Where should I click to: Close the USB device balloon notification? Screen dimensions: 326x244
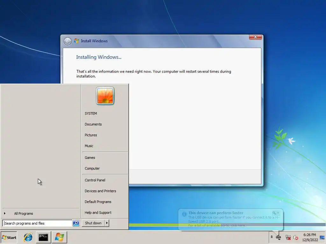point(278,213)
